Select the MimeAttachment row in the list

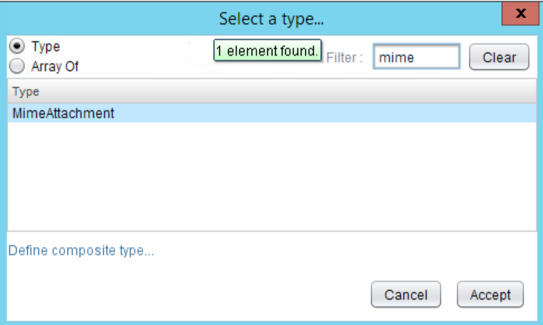pyautogui.click(x=272, y=113)
